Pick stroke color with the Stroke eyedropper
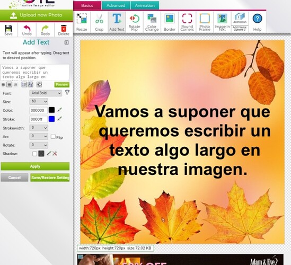 pyautogui.click(x=59, y=119)
